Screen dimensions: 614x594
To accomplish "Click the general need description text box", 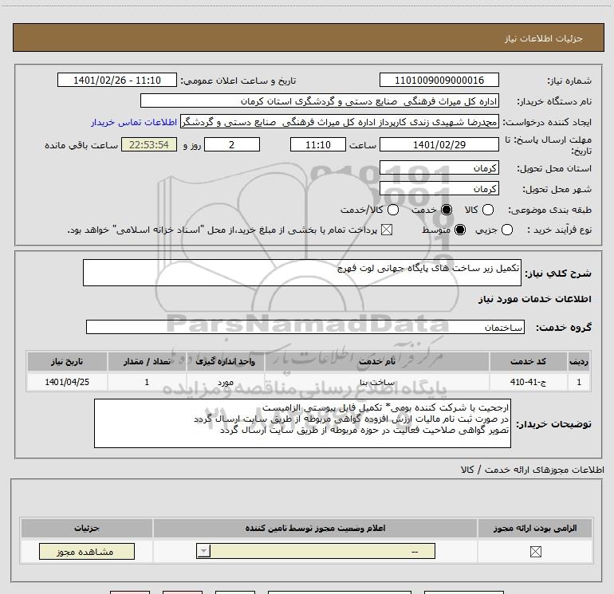I will [302, 273].
